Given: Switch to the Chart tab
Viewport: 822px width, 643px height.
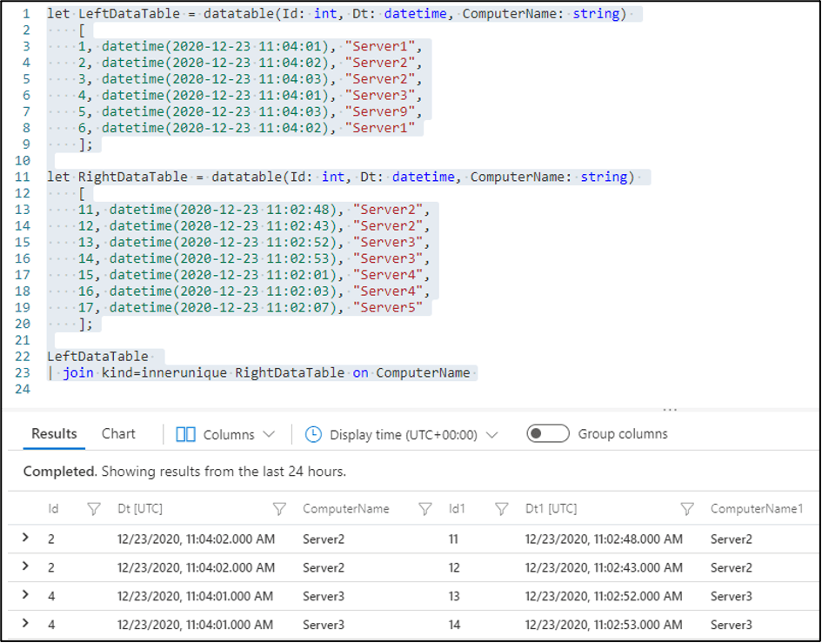Looking at the screenshot, I should (x=118, y=433).
